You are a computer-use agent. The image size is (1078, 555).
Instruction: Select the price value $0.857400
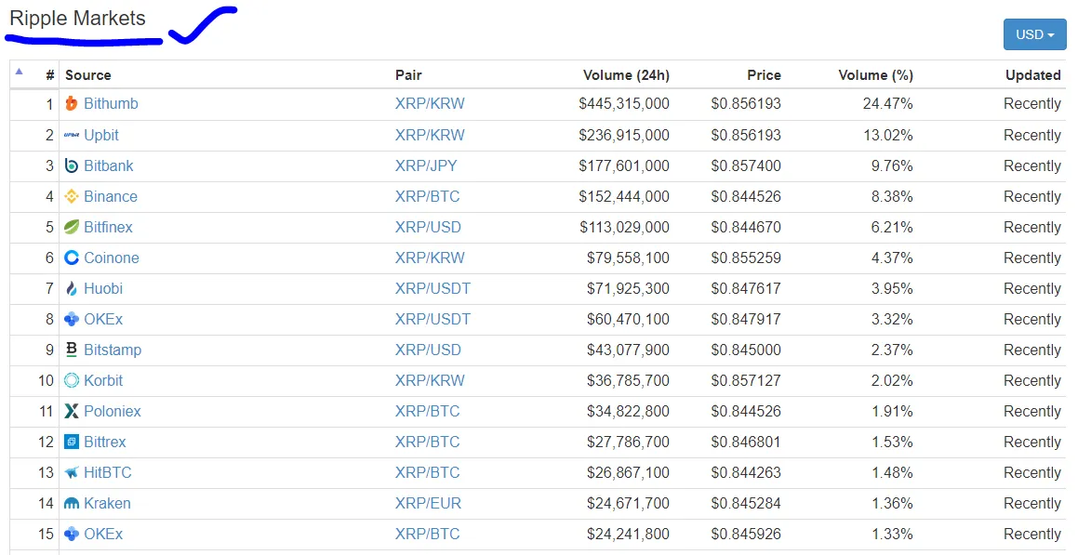click(746, 165)
